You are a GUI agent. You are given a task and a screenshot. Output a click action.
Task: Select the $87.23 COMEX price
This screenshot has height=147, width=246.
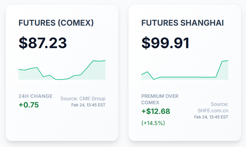43,43
